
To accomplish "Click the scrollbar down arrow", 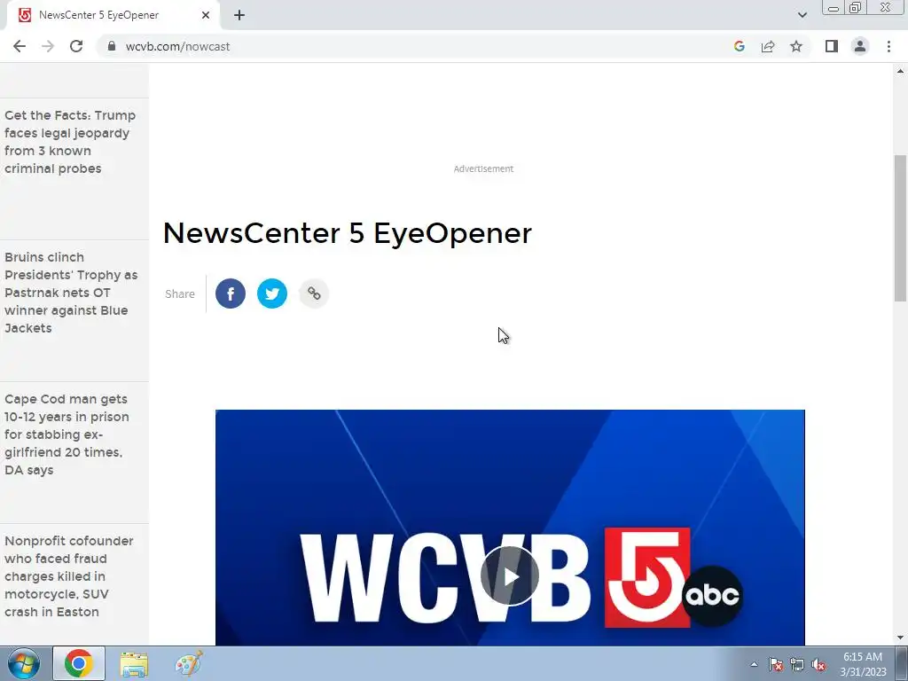I will click(900, 638).
